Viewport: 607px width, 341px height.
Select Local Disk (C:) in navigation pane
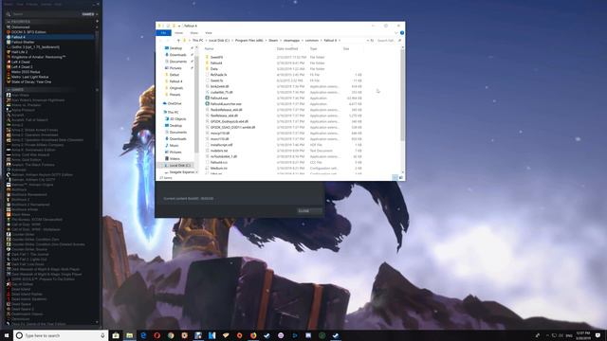point(179,166)
